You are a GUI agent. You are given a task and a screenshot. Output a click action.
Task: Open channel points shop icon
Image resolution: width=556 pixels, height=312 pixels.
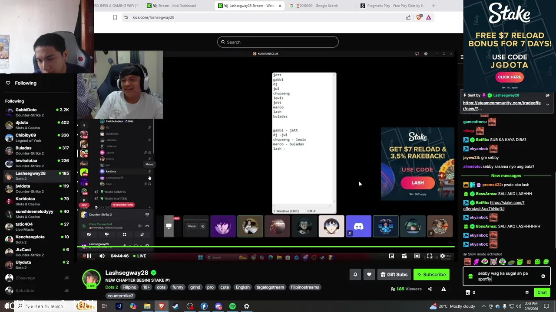click(x=468, y=292)
